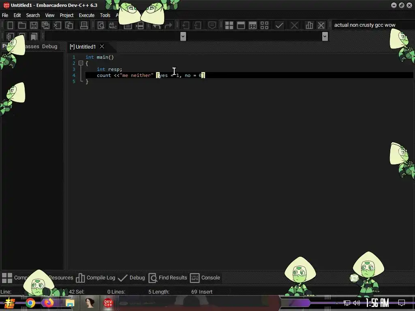Screen dimensions: 415x311
Task: Click the Toggle Comment toolbar icon
Action: (x=212, y=26)
